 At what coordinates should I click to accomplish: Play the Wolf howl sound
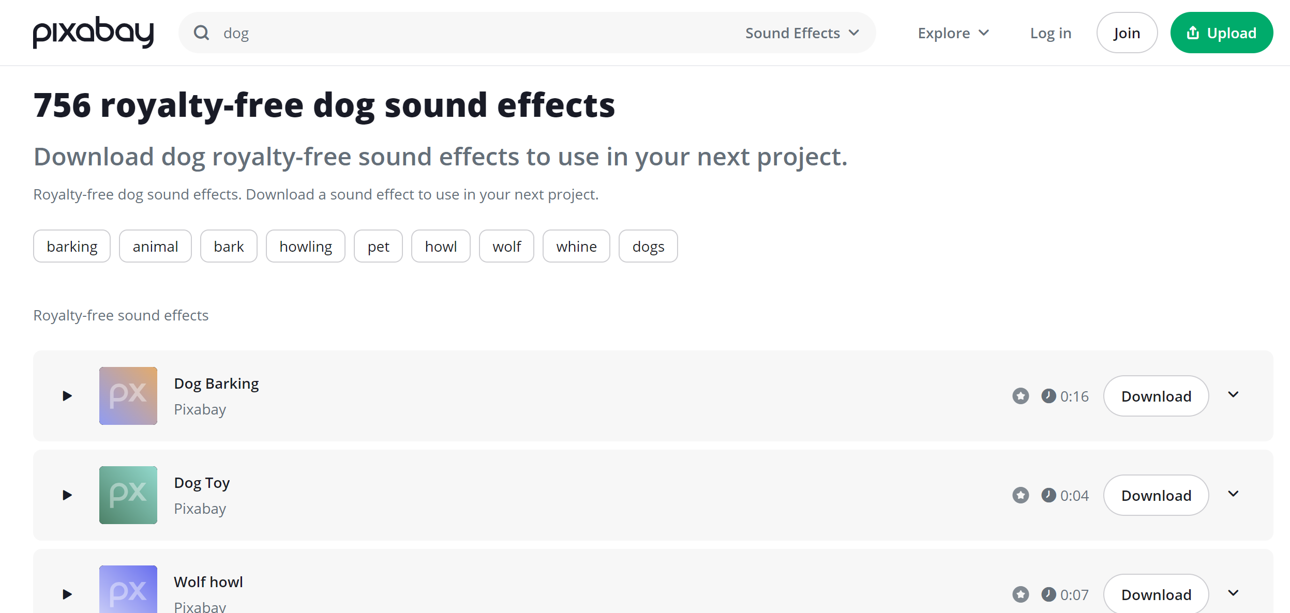point(67,594)
